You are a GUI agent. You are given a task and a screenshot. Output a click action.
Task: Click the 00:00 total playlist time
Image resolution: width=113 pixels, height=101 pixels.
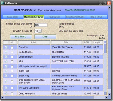click(102, 38)
